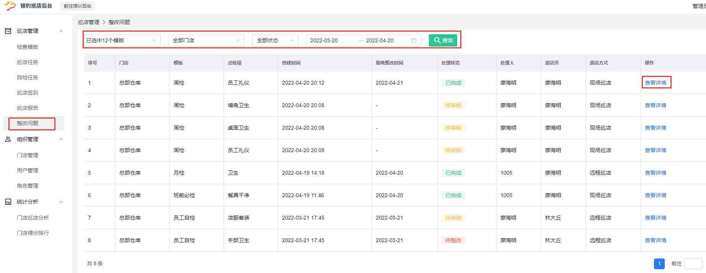Viewport: 706px width, 273px height.
Task: Collapse the 统计分析 menu chevron
Action: (x=61, y=202)
